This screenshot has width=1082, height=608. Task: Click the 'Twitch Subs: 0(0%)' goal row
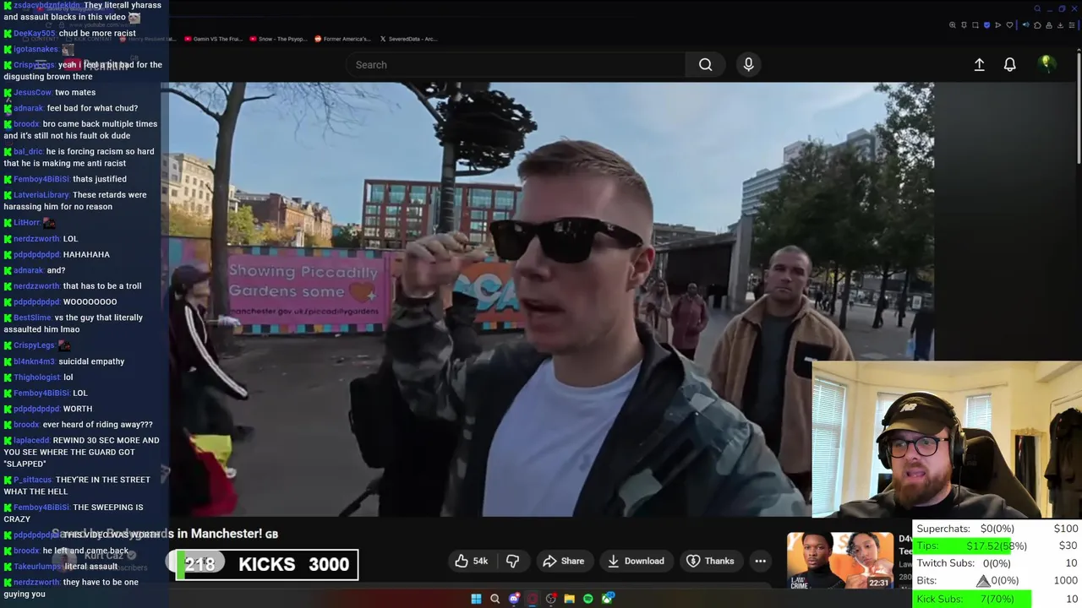pos(997,563)
